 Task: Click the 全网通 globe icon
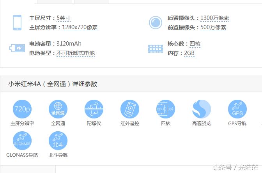(x=58, y=109)
